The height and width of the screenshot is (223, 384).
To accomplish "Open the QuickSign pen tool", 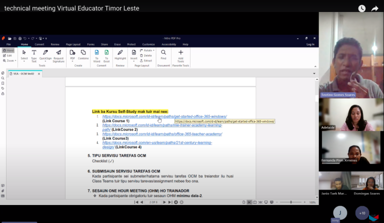I will coord(45,56).
